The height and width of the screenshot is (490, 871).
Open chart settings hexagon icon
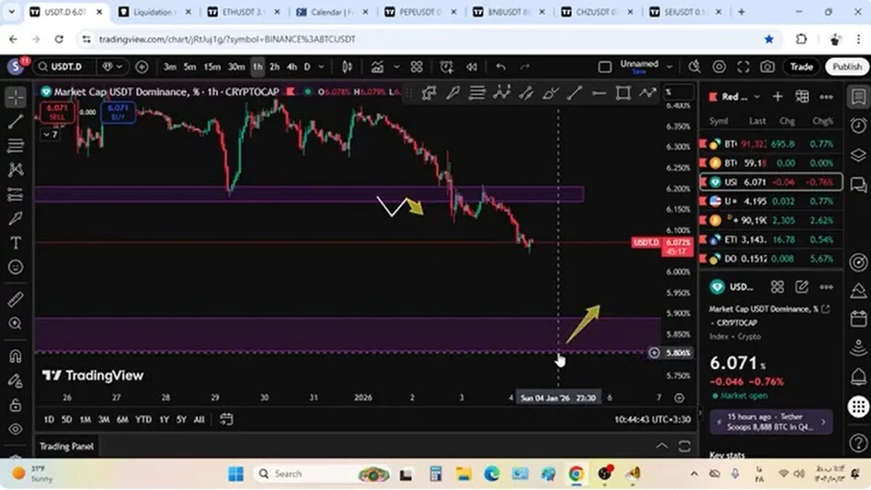click(719, 67)
